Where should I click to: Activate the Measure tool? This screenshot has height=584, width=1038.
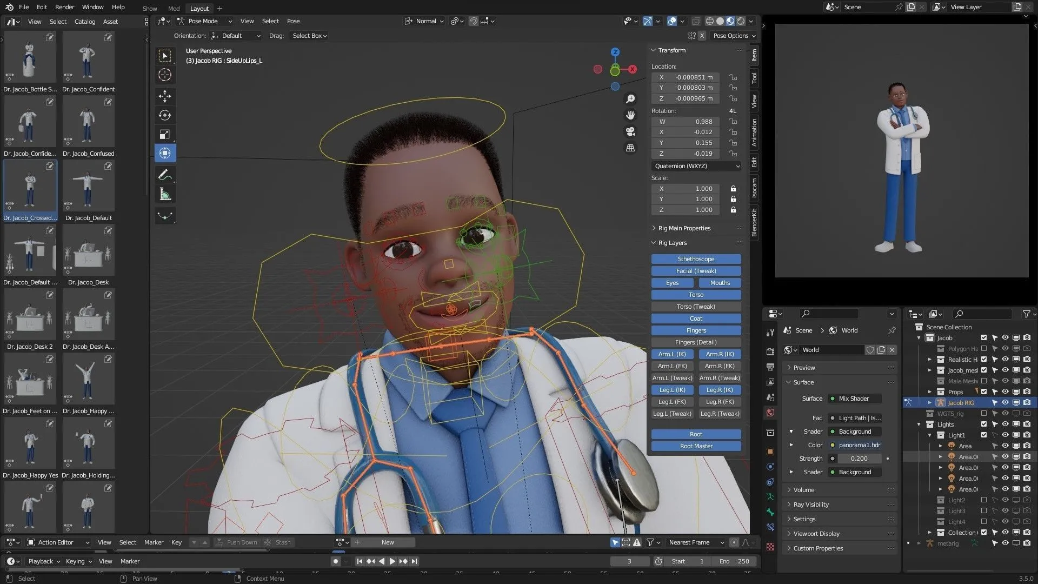[x=165, y=193]
